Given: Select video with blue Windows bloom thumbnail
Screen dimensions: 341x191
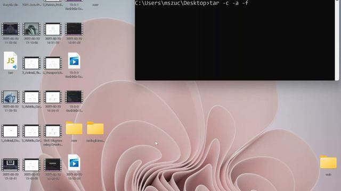Looking at the screenshot, I should [x=11, y=97].
